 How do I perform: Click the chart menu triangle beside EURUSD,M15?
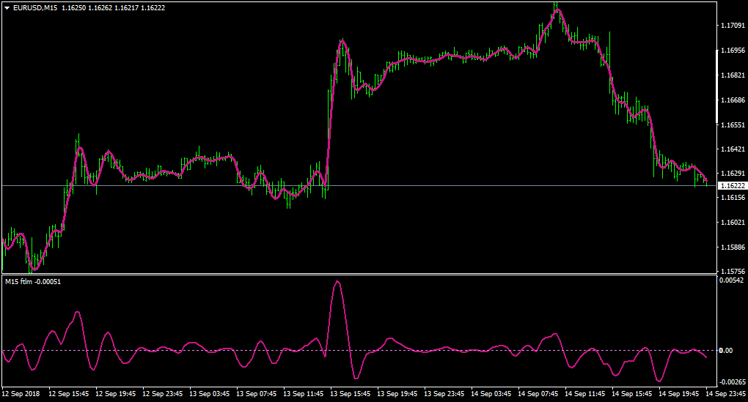pyautogui.click(x=7, y=8)
